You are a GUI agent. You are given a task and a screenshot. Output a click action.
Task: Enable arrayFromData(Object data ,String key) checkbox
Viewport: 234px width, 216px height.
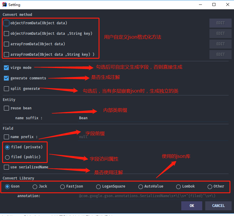click(x=6, y=55)
